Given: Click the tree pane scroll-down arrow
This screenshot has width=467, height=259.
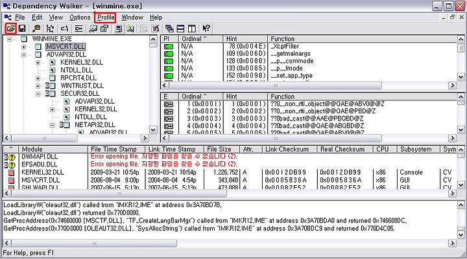Looking at the screenshot, I should 153,130.
